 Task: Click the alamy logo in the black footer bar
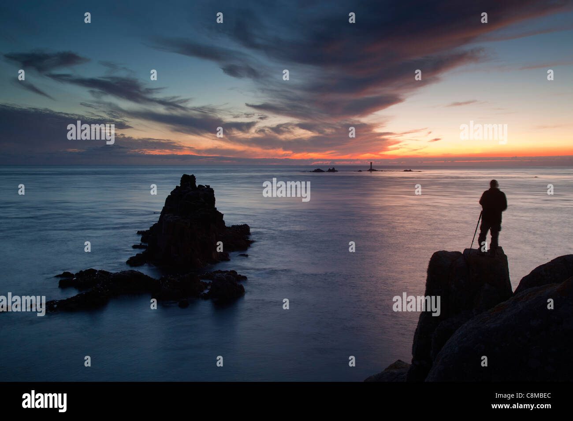point(45,401)
